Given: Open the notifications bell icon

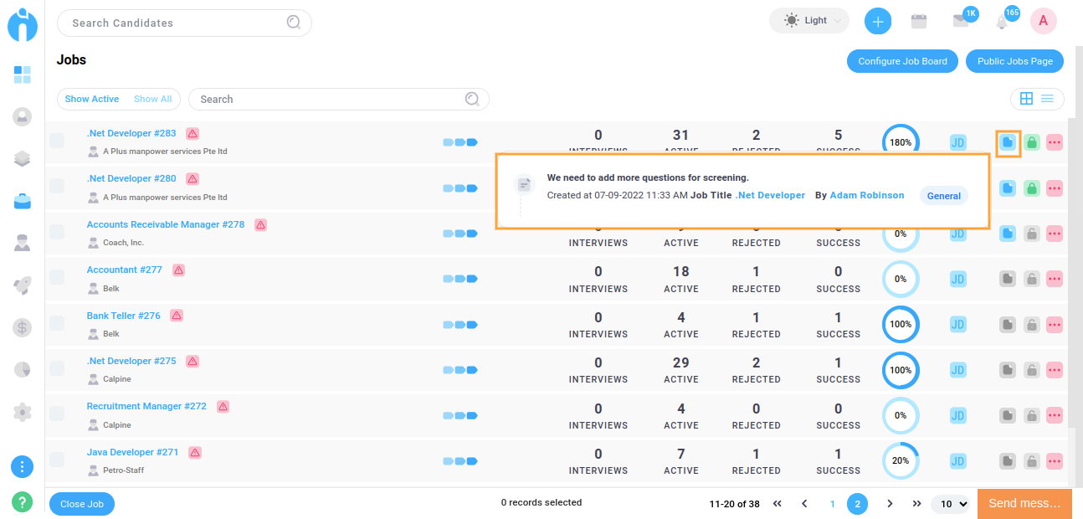Looking at the screenshot, I should pos(1002,23).
